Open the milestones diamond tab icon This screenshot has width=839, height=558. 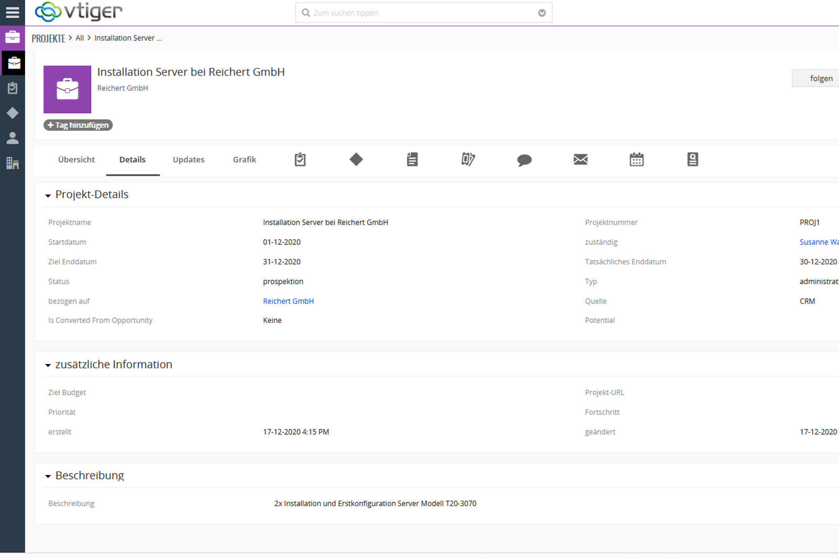[x=356, y=159]
